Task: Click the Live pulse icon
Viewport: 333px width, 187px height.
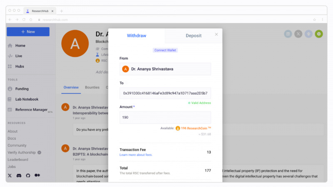Action: [x=10, y=56]
